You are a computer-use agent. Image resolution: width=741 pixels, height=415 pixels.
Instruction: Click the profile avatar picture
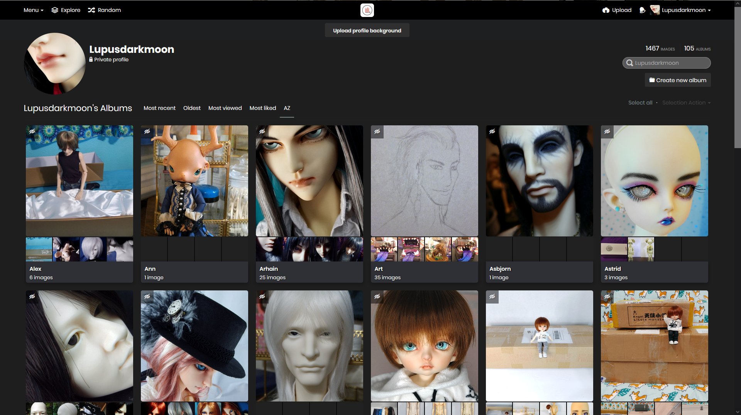click(x=55, y=64)
